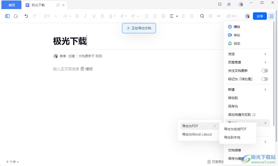Open the word count 4个字 dropdown
The image size is (278, 166).
13,162
